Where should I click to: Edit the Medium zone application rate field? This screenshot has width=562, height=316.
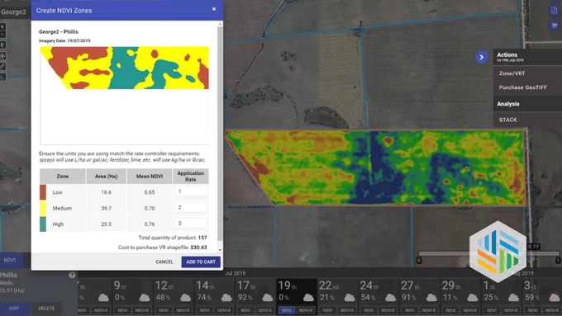click(190, 207)
